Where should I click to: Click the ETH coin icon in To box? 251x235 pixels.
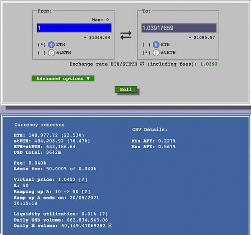156,44
